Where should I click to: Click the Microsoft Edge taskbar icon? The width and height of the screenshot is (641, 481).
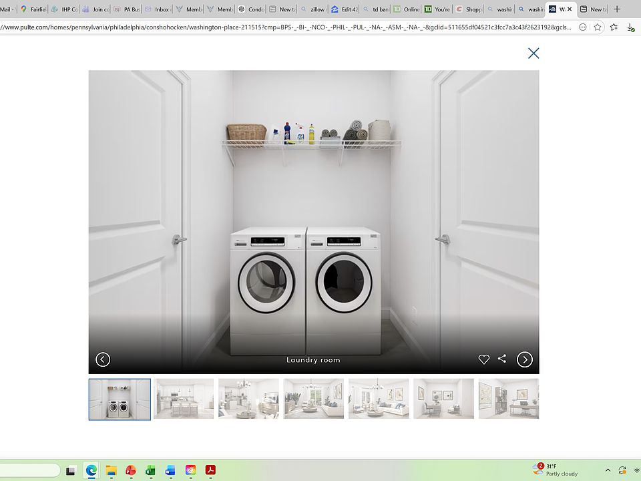click(x=91, y=470)
